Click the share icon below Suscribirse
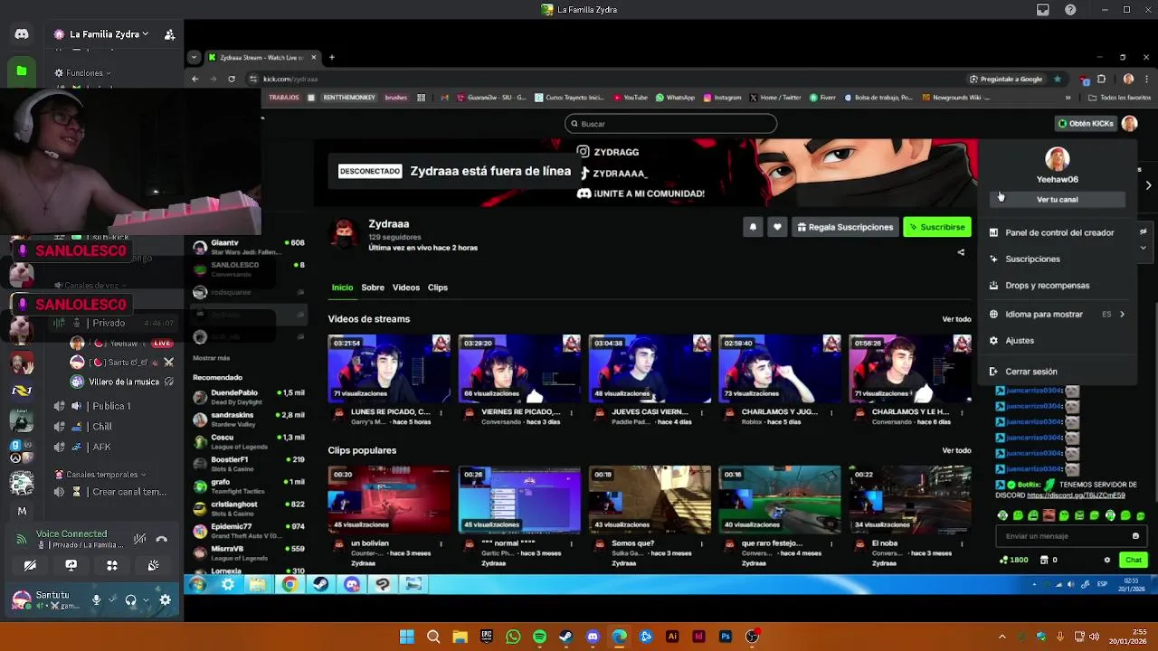 tap(961, 252)
